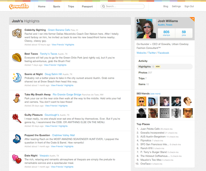Click Josh Williams profile photo
The height and width of the screenshot is (171, 206).
pos(146,29)
